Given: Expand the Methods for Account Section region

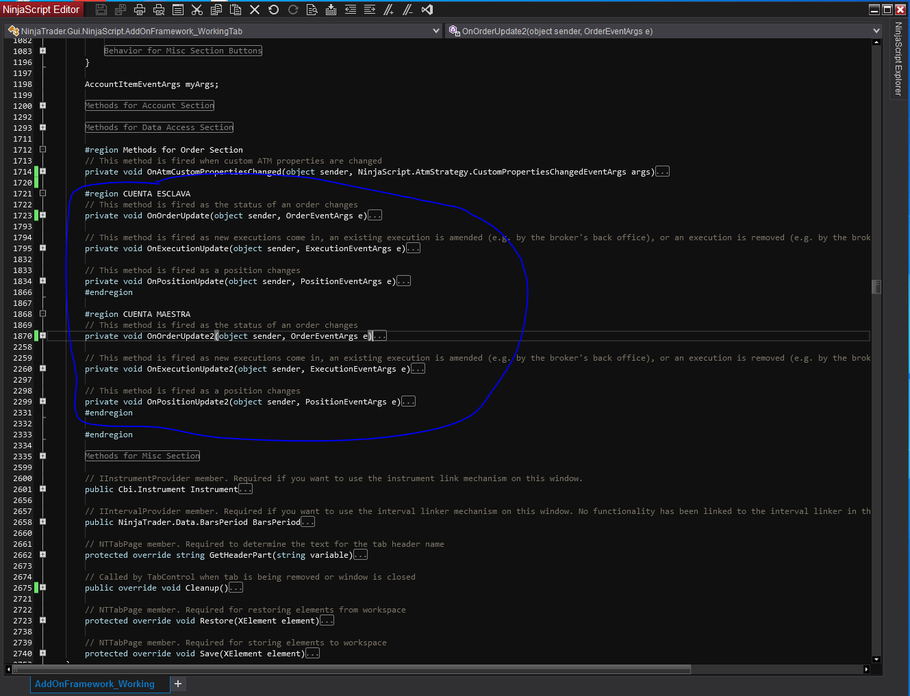Looking at the screenshot, I should pyautogui.click(x=42, y=105).
